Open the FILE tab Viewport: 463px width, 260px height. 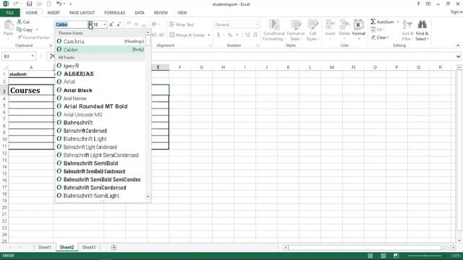9,13
